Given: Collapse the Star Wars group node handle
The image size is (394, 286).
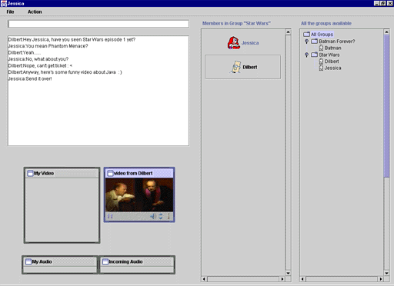Looking at the screenshot, I should point(306,55).
